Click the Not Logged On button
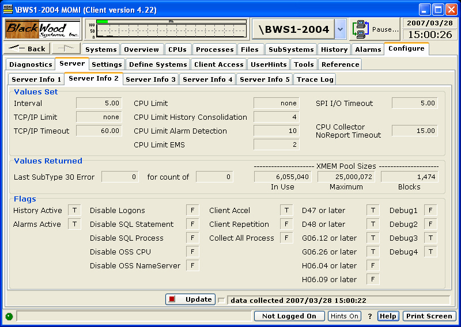The height and width of the screenshot is (327, 461). click(x=289, y=316)
